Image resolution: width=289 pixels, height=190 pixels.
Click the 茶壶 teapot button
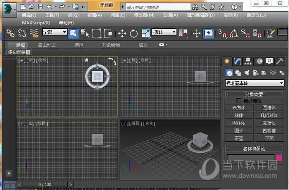click(x=239, y=138)
